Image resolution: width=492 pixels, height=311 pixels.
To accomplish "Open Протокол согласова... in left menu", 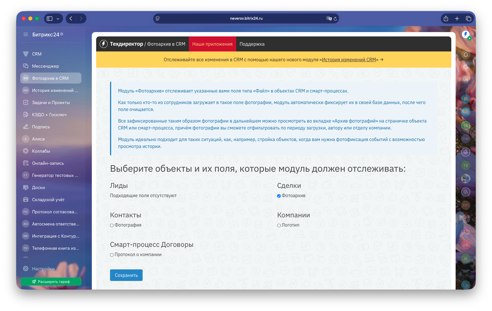I will click(x=51, y=212).
